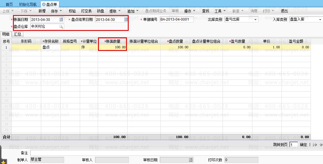Click the 盈亏金额 cell 0.00 in row 1

pyautogui.click(x=296, y=47)
